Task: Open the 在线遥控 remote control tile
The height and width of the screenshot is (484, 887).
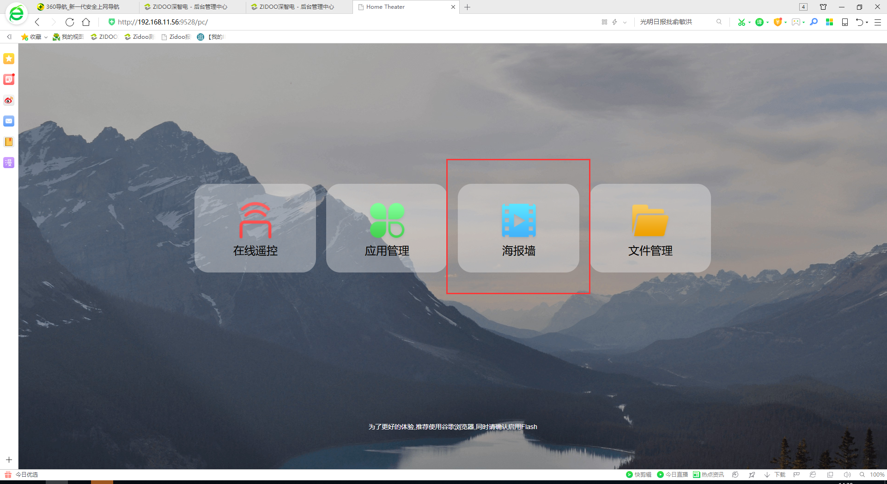Action: [x=255, y=228]
